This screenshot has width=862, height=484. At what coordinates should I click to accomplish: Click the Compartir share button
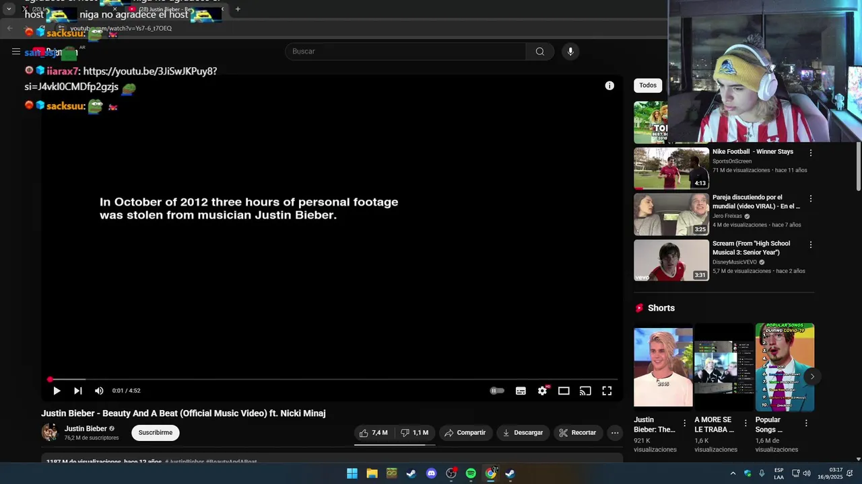pyautogui.click(x=465, y=433)
